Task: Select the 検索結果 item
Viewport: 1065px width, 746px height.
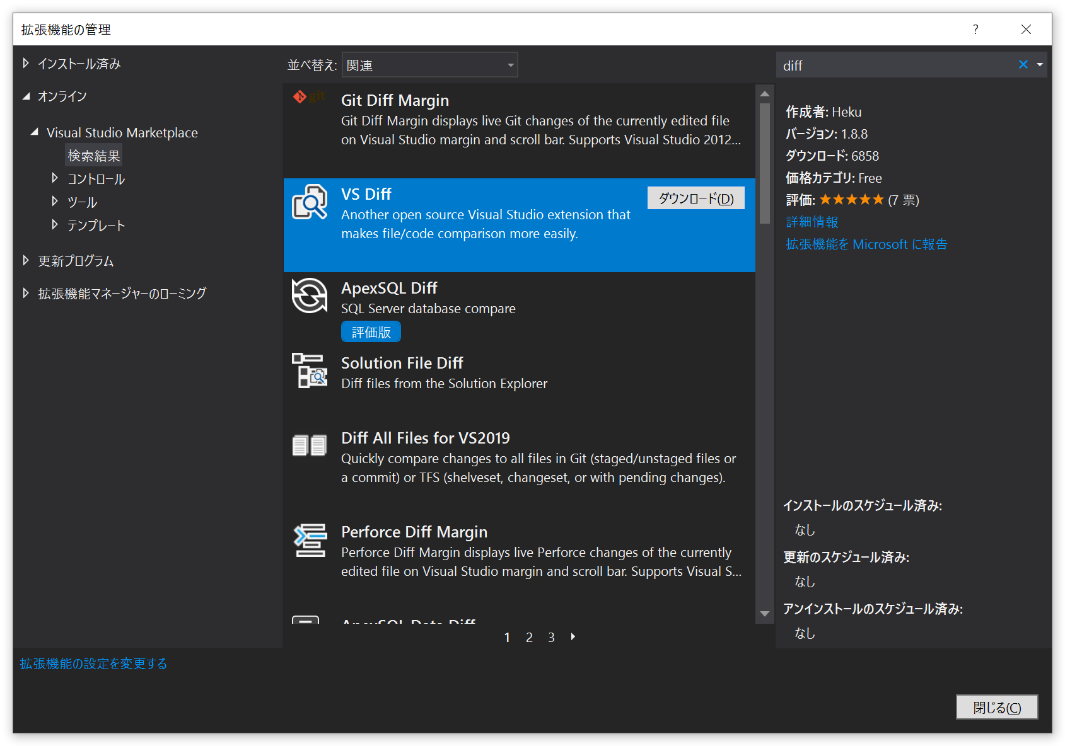Action: pos(93,155)
